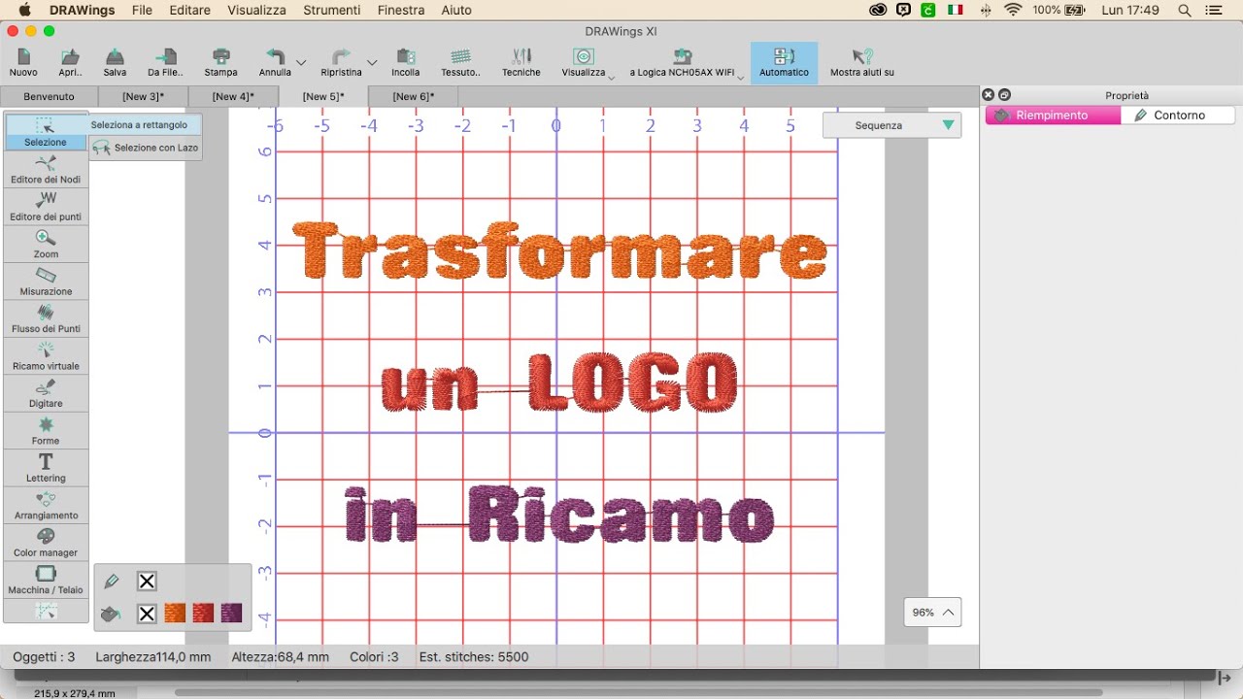Pick the orange fill swatch
The height and width of the screenshot is (699, 1243).
point(175,614)
